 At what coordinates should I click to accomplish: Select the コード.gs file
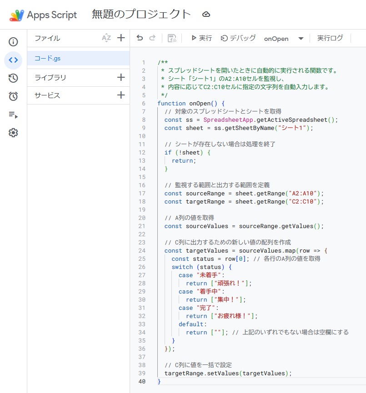tap(78, 59)
